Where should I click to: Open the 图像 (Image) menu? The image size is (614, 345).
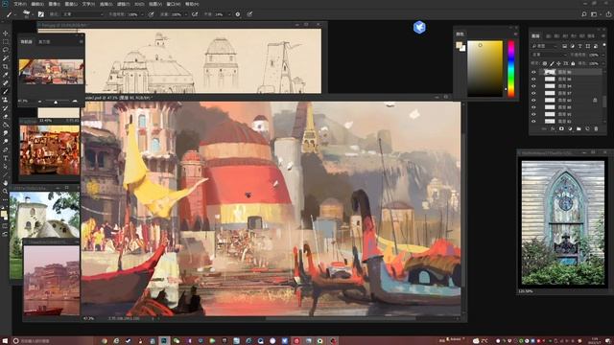tap(55, 4)
